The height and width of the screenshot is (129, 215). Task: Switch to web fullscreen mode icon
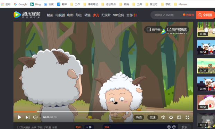(x=179, y=117)
